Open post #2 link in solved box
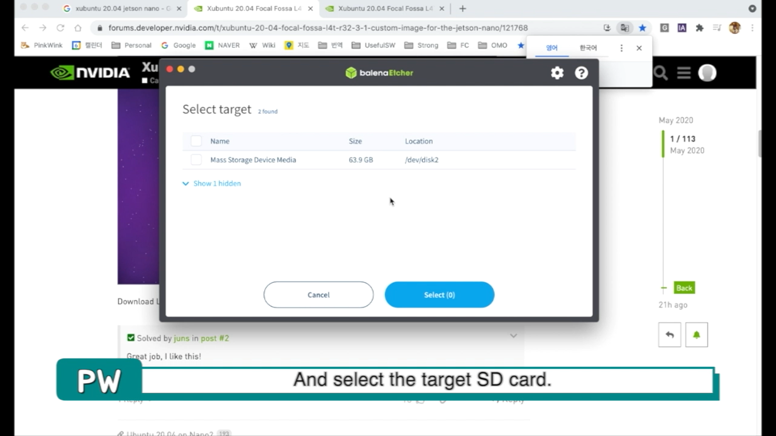 click(x=215, y=339)
